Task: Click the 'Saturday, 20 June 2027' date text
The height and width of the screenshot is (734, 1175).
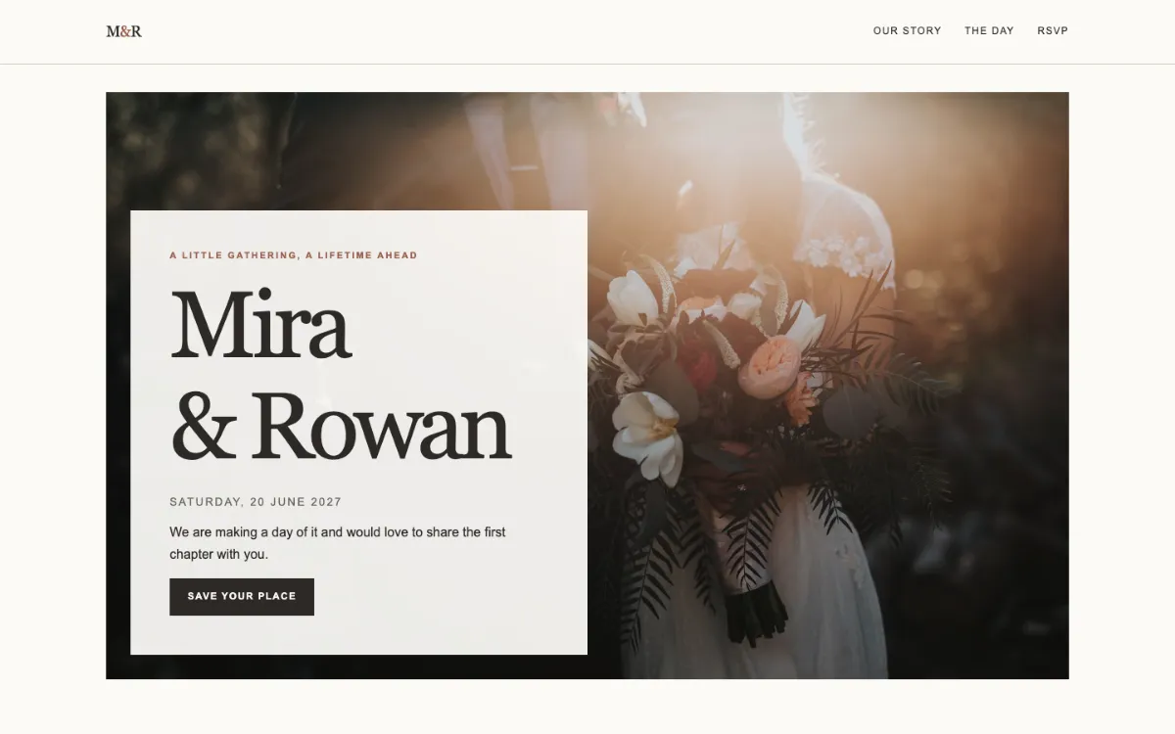Action: pos(256,502)
